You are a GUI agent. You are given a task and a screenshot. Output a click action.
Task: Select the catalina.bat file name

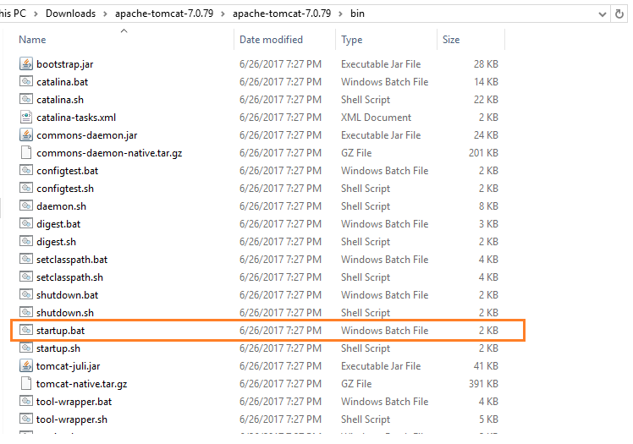[62, 82]
